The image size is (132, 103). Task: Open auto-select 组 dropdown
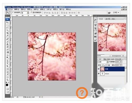tap(25, 13)
